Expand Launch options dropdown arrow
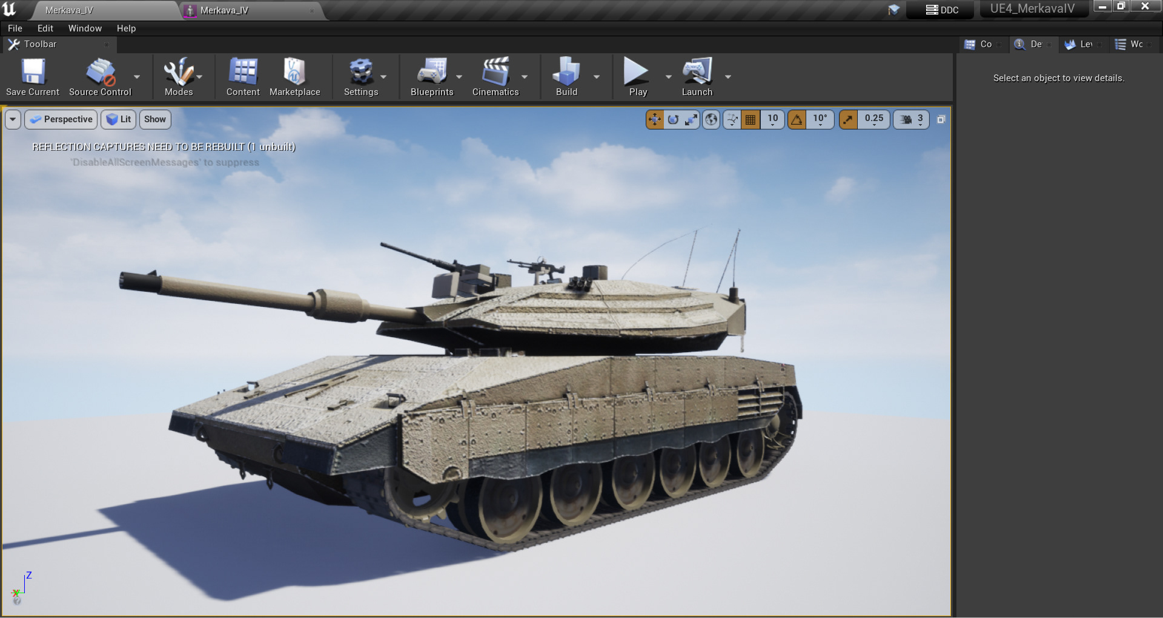 click(728, 77)
